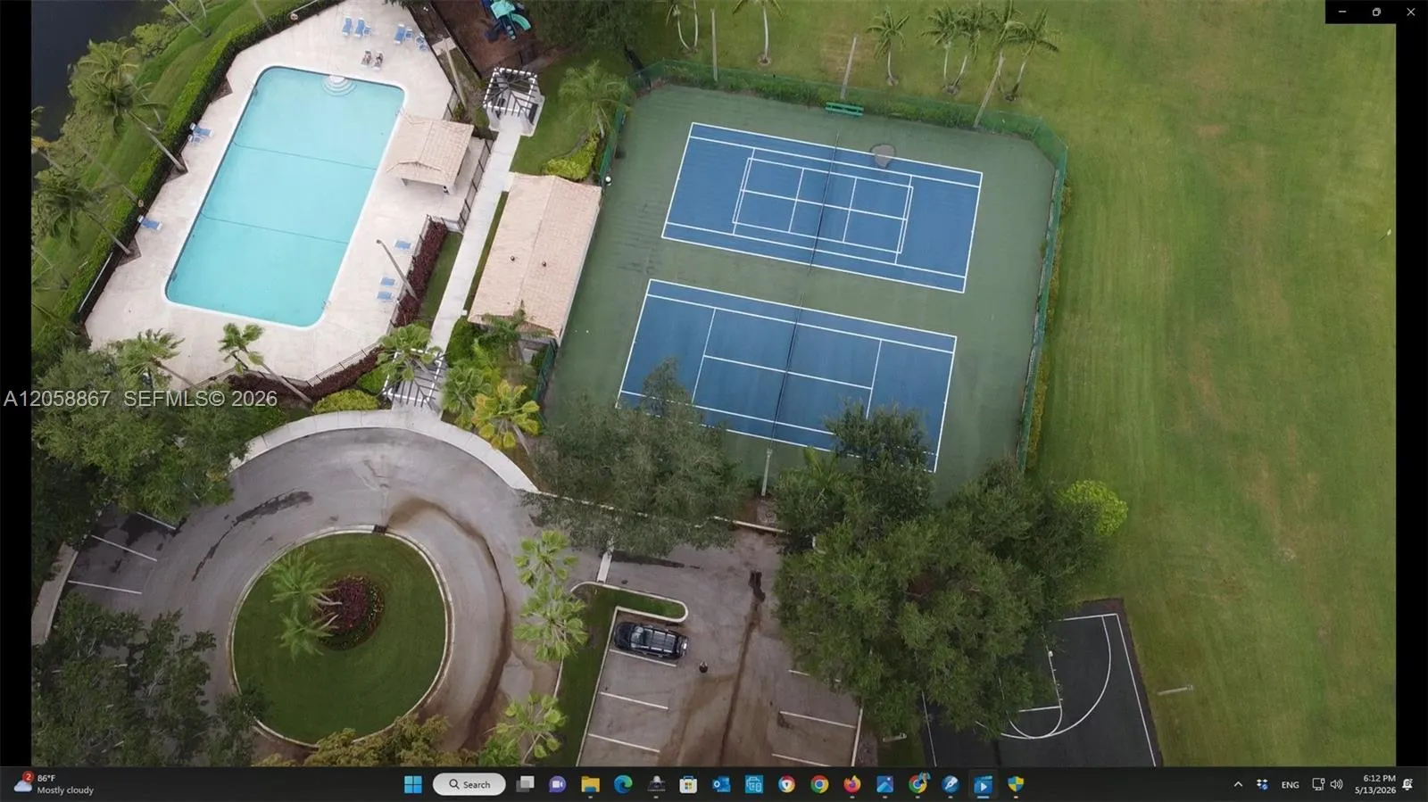1428x802 pixels.
Task: Open Task View from the taskbar
Action: 525,784
